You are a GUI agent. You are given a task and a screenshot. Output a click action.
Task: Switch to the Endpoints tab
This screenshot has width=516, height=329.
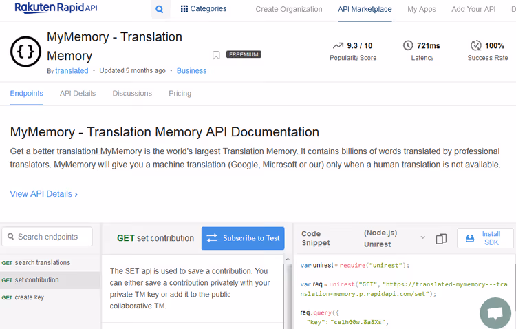pyautogui.click(x=26, y=94)
